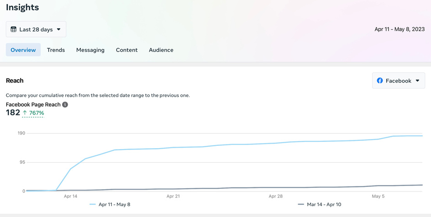The width and height of the screenshot is (431, 217).
Task: Click the May 5 label on chart axis
Action: pos(378,196)
